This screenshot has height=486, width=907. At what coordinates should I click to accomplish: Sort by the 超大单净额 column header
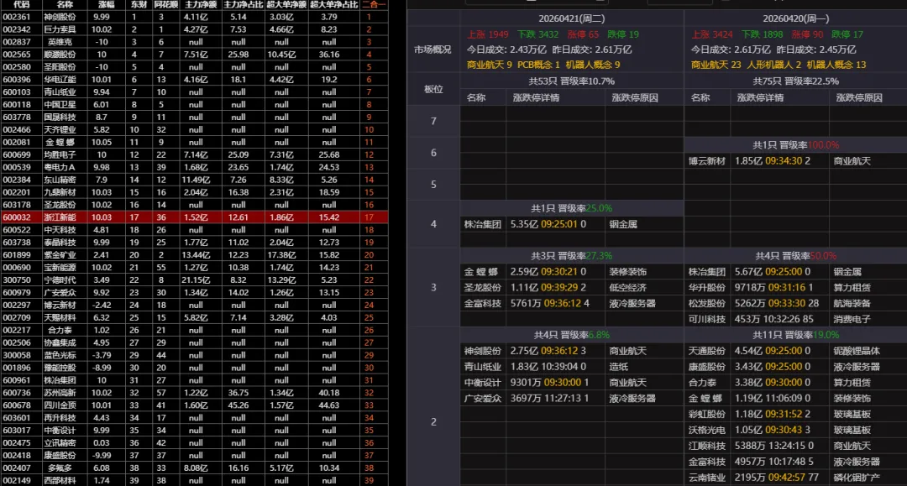286,4
